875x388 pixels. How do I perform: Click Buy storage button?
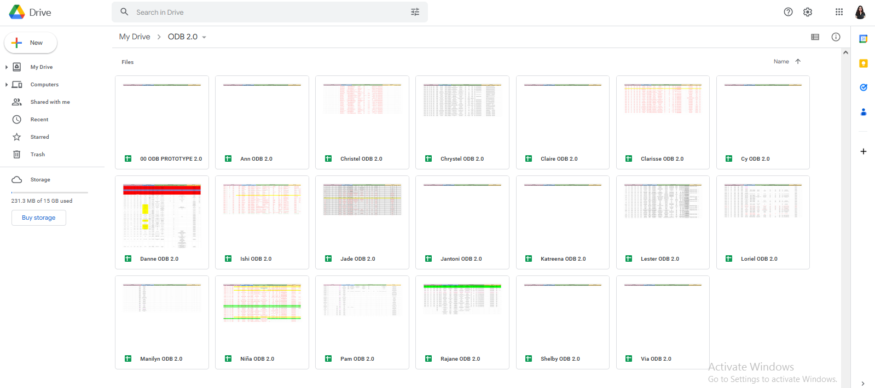39,217
